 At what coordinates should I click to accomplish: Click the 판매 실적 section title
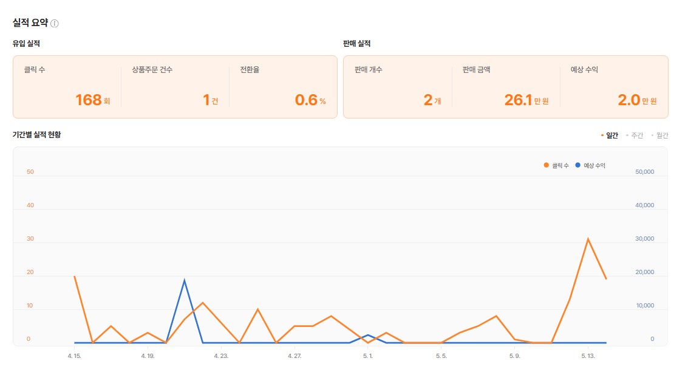tap(356, 44)
